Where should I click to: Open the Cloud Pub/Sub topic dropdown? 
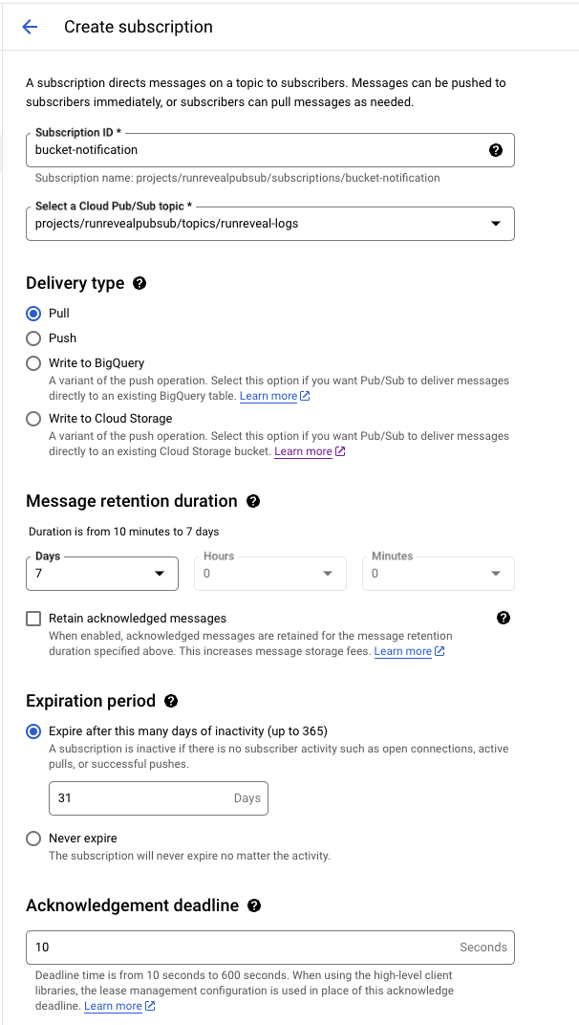pos(496,223)
